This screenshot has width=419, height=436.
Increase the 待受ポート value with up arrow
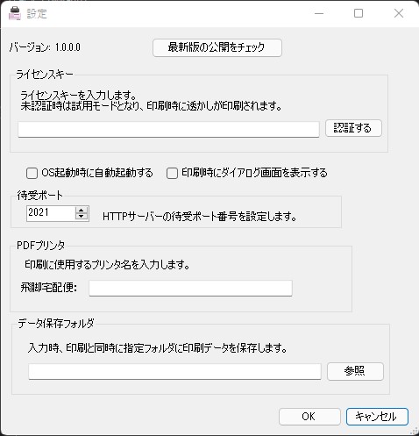[x=82, y=210]
